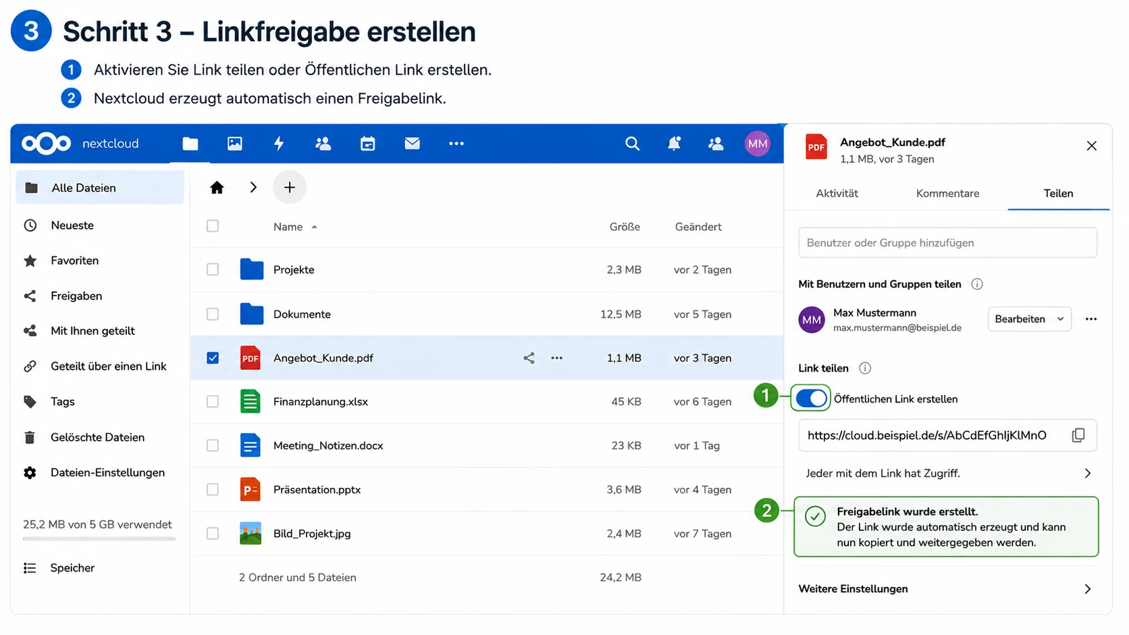This screenshot has height=635, width=1129.
Task: Open the Bearbeiten permissions dropdown
Action: 1029,319
